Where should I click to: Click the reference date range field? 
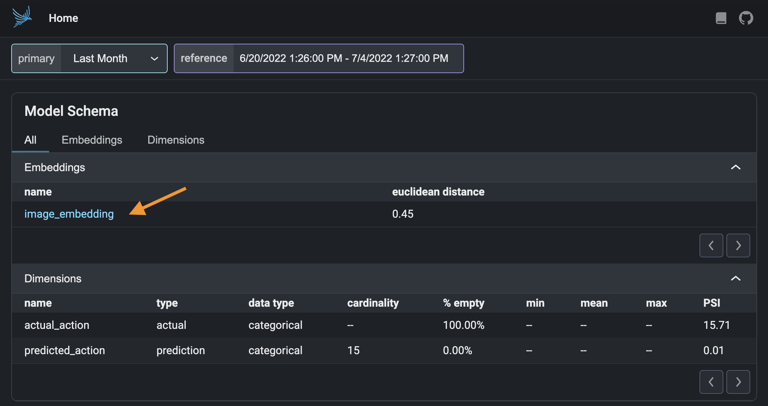(x=344, y=58)
